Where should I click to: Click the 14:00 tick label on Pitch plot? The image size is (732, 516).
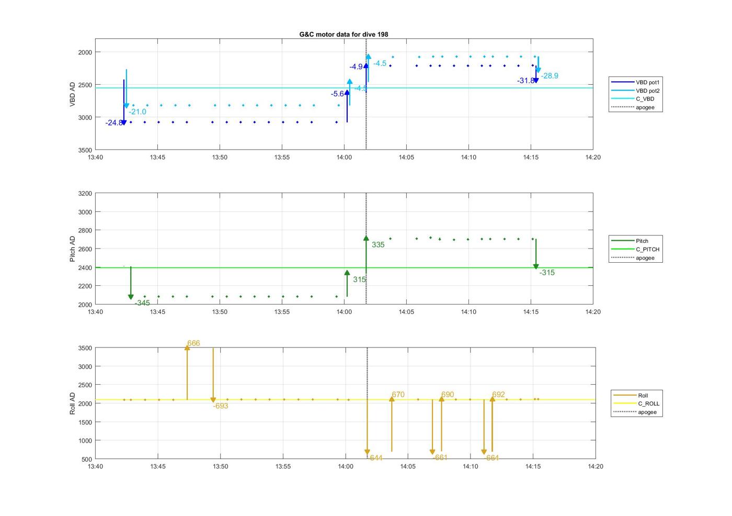click(344, 311)
